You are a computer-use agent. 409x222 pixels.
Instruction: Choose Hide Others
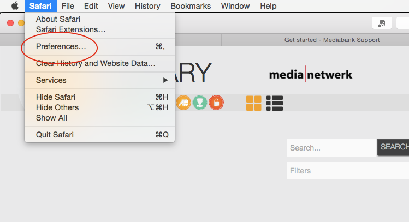(99, 107)
